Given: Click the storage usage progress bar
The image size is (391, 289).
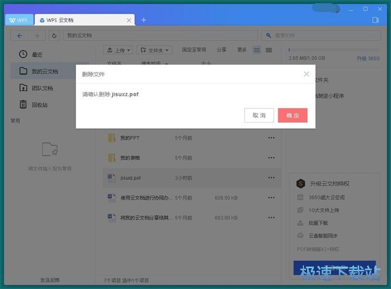Looking at the screenshot, I should tap(334, 50).
